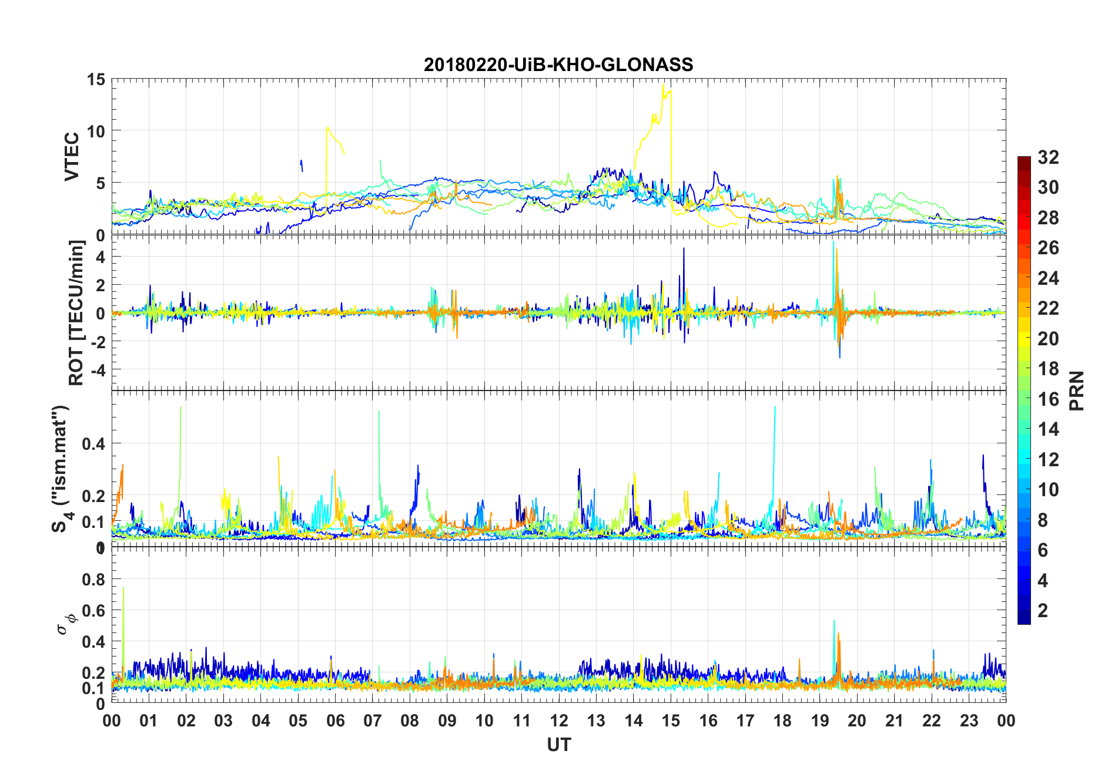1118x781 pixels.
Task: Click x-axis tick label 12
Action: click(559, 721)
